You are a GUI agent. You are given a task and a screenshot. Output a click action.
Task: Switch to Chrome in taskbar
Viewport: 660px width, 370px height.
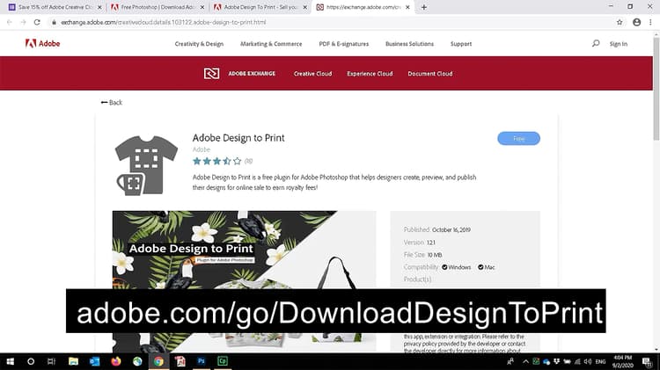click(158, 361)
